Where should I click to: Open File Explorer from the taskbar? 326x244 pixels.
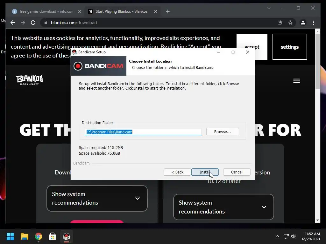pos(24,236)
